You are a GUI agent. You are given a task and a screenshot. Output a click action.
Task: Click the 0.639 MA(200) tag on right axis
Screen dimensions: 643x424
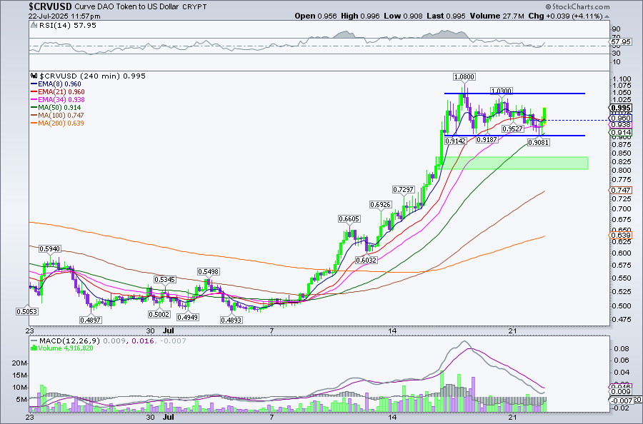pos(621,235)
